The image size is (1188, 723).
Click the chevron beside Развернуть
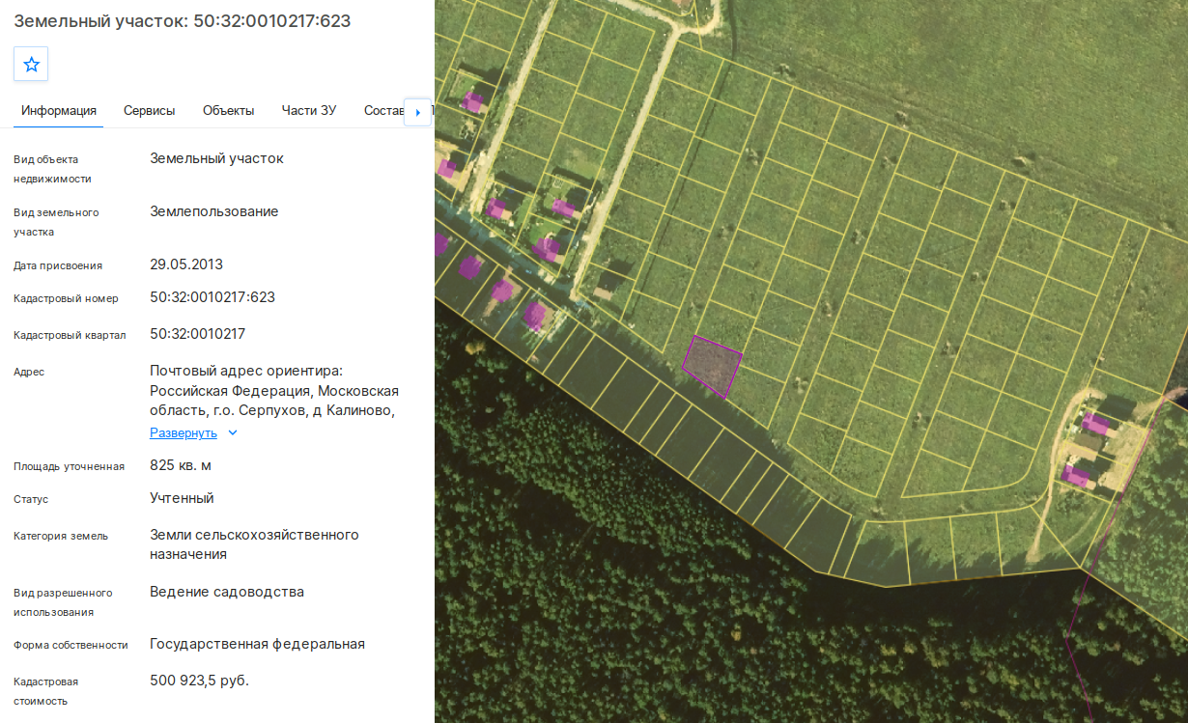pyautogui.click(x=232, y=433)
